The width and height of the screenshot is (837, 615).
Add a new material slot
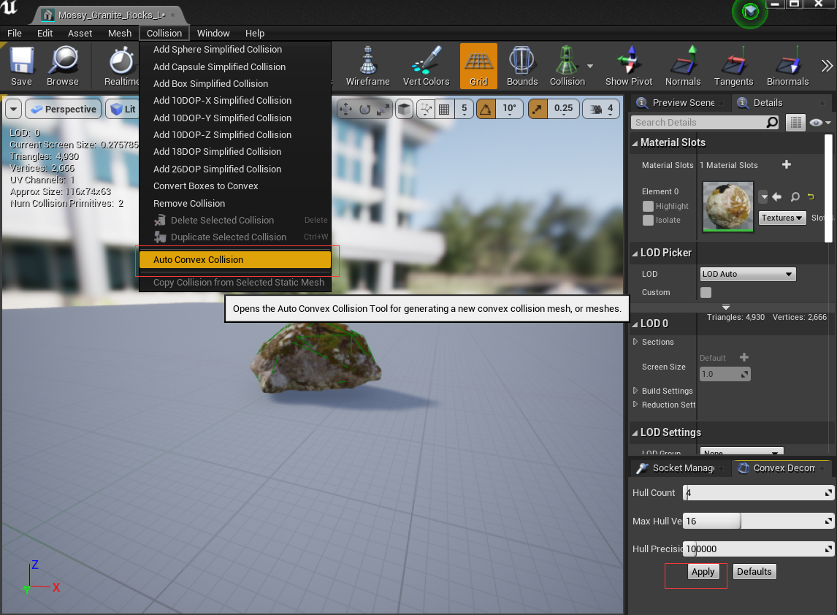click(787, 164)
